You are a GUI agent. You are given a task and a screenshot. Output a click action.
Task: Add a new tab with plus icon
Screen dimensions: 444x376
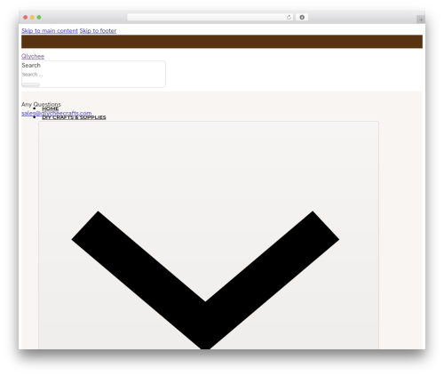point(421,20)
